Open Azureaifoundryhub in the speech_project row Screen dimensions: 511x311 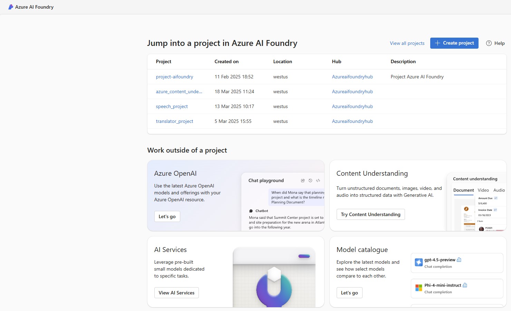pyautogui.click(x=353, y=106)
